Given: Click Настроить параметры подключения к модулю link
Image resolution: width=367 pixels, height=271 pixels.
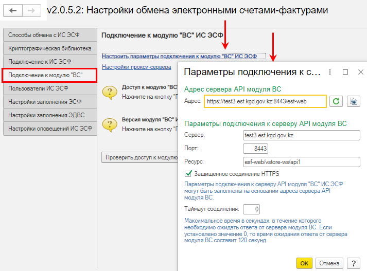Looking at the screenshot, I should pyautogui.click(x=179, y=56).
